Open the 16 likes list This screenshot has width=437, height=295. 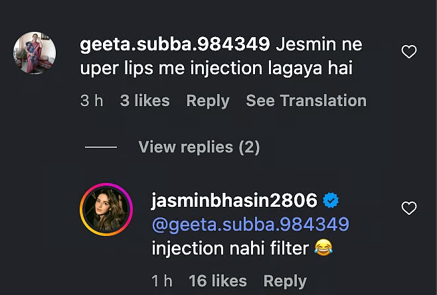click(x=217, y=281)
